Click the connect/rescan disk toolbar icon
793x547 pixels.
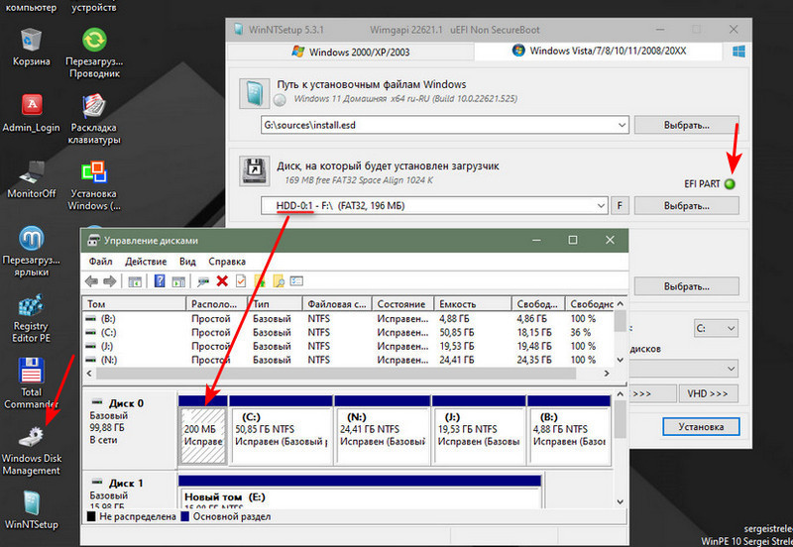(x=203, y=281)
